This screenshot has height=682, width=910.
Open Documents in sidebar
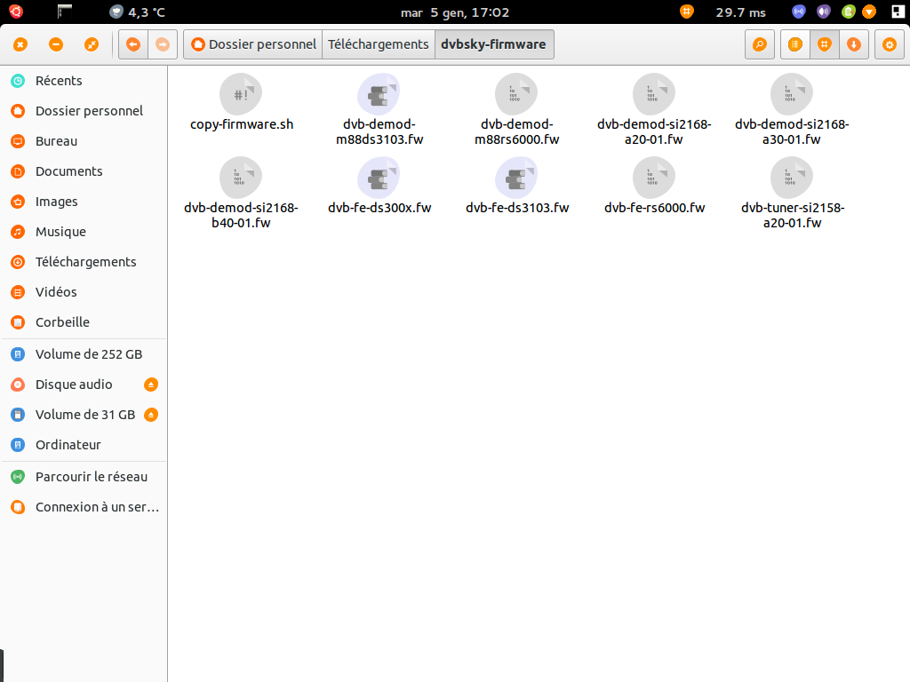point(84,171)
